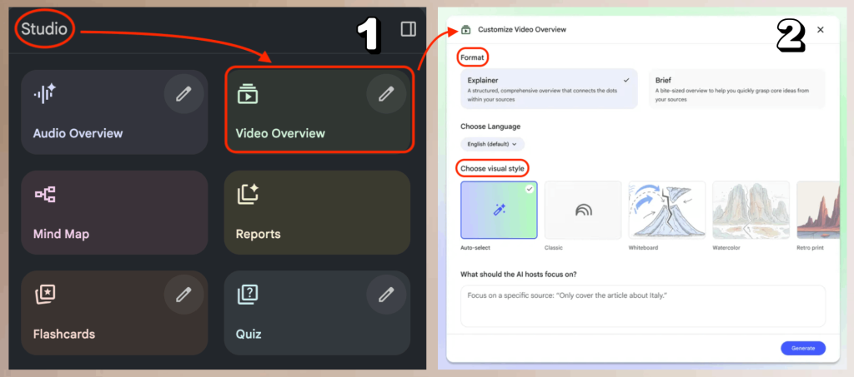Collapse the Studio side panel icon
Viewport: 854px width, 377px height.
[x=408, y=29]
